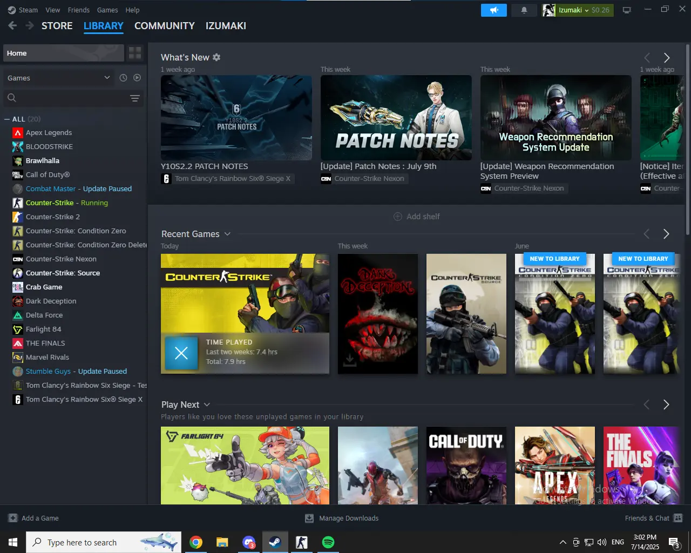Switch to collections grid view icon

coord(135,53)
